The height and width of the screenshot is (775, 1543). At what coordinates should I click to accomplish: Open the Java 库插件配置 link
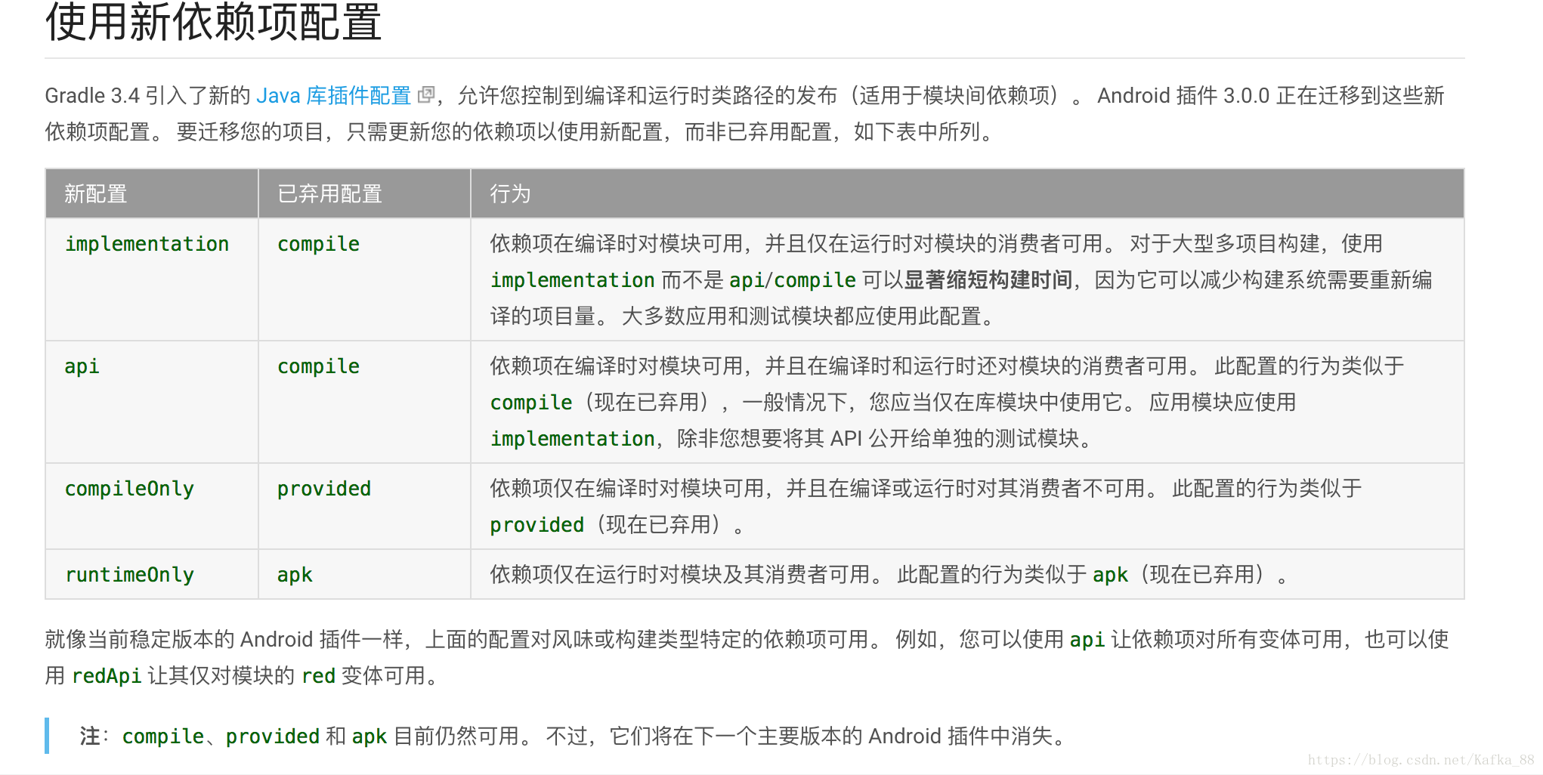[333, 96]
